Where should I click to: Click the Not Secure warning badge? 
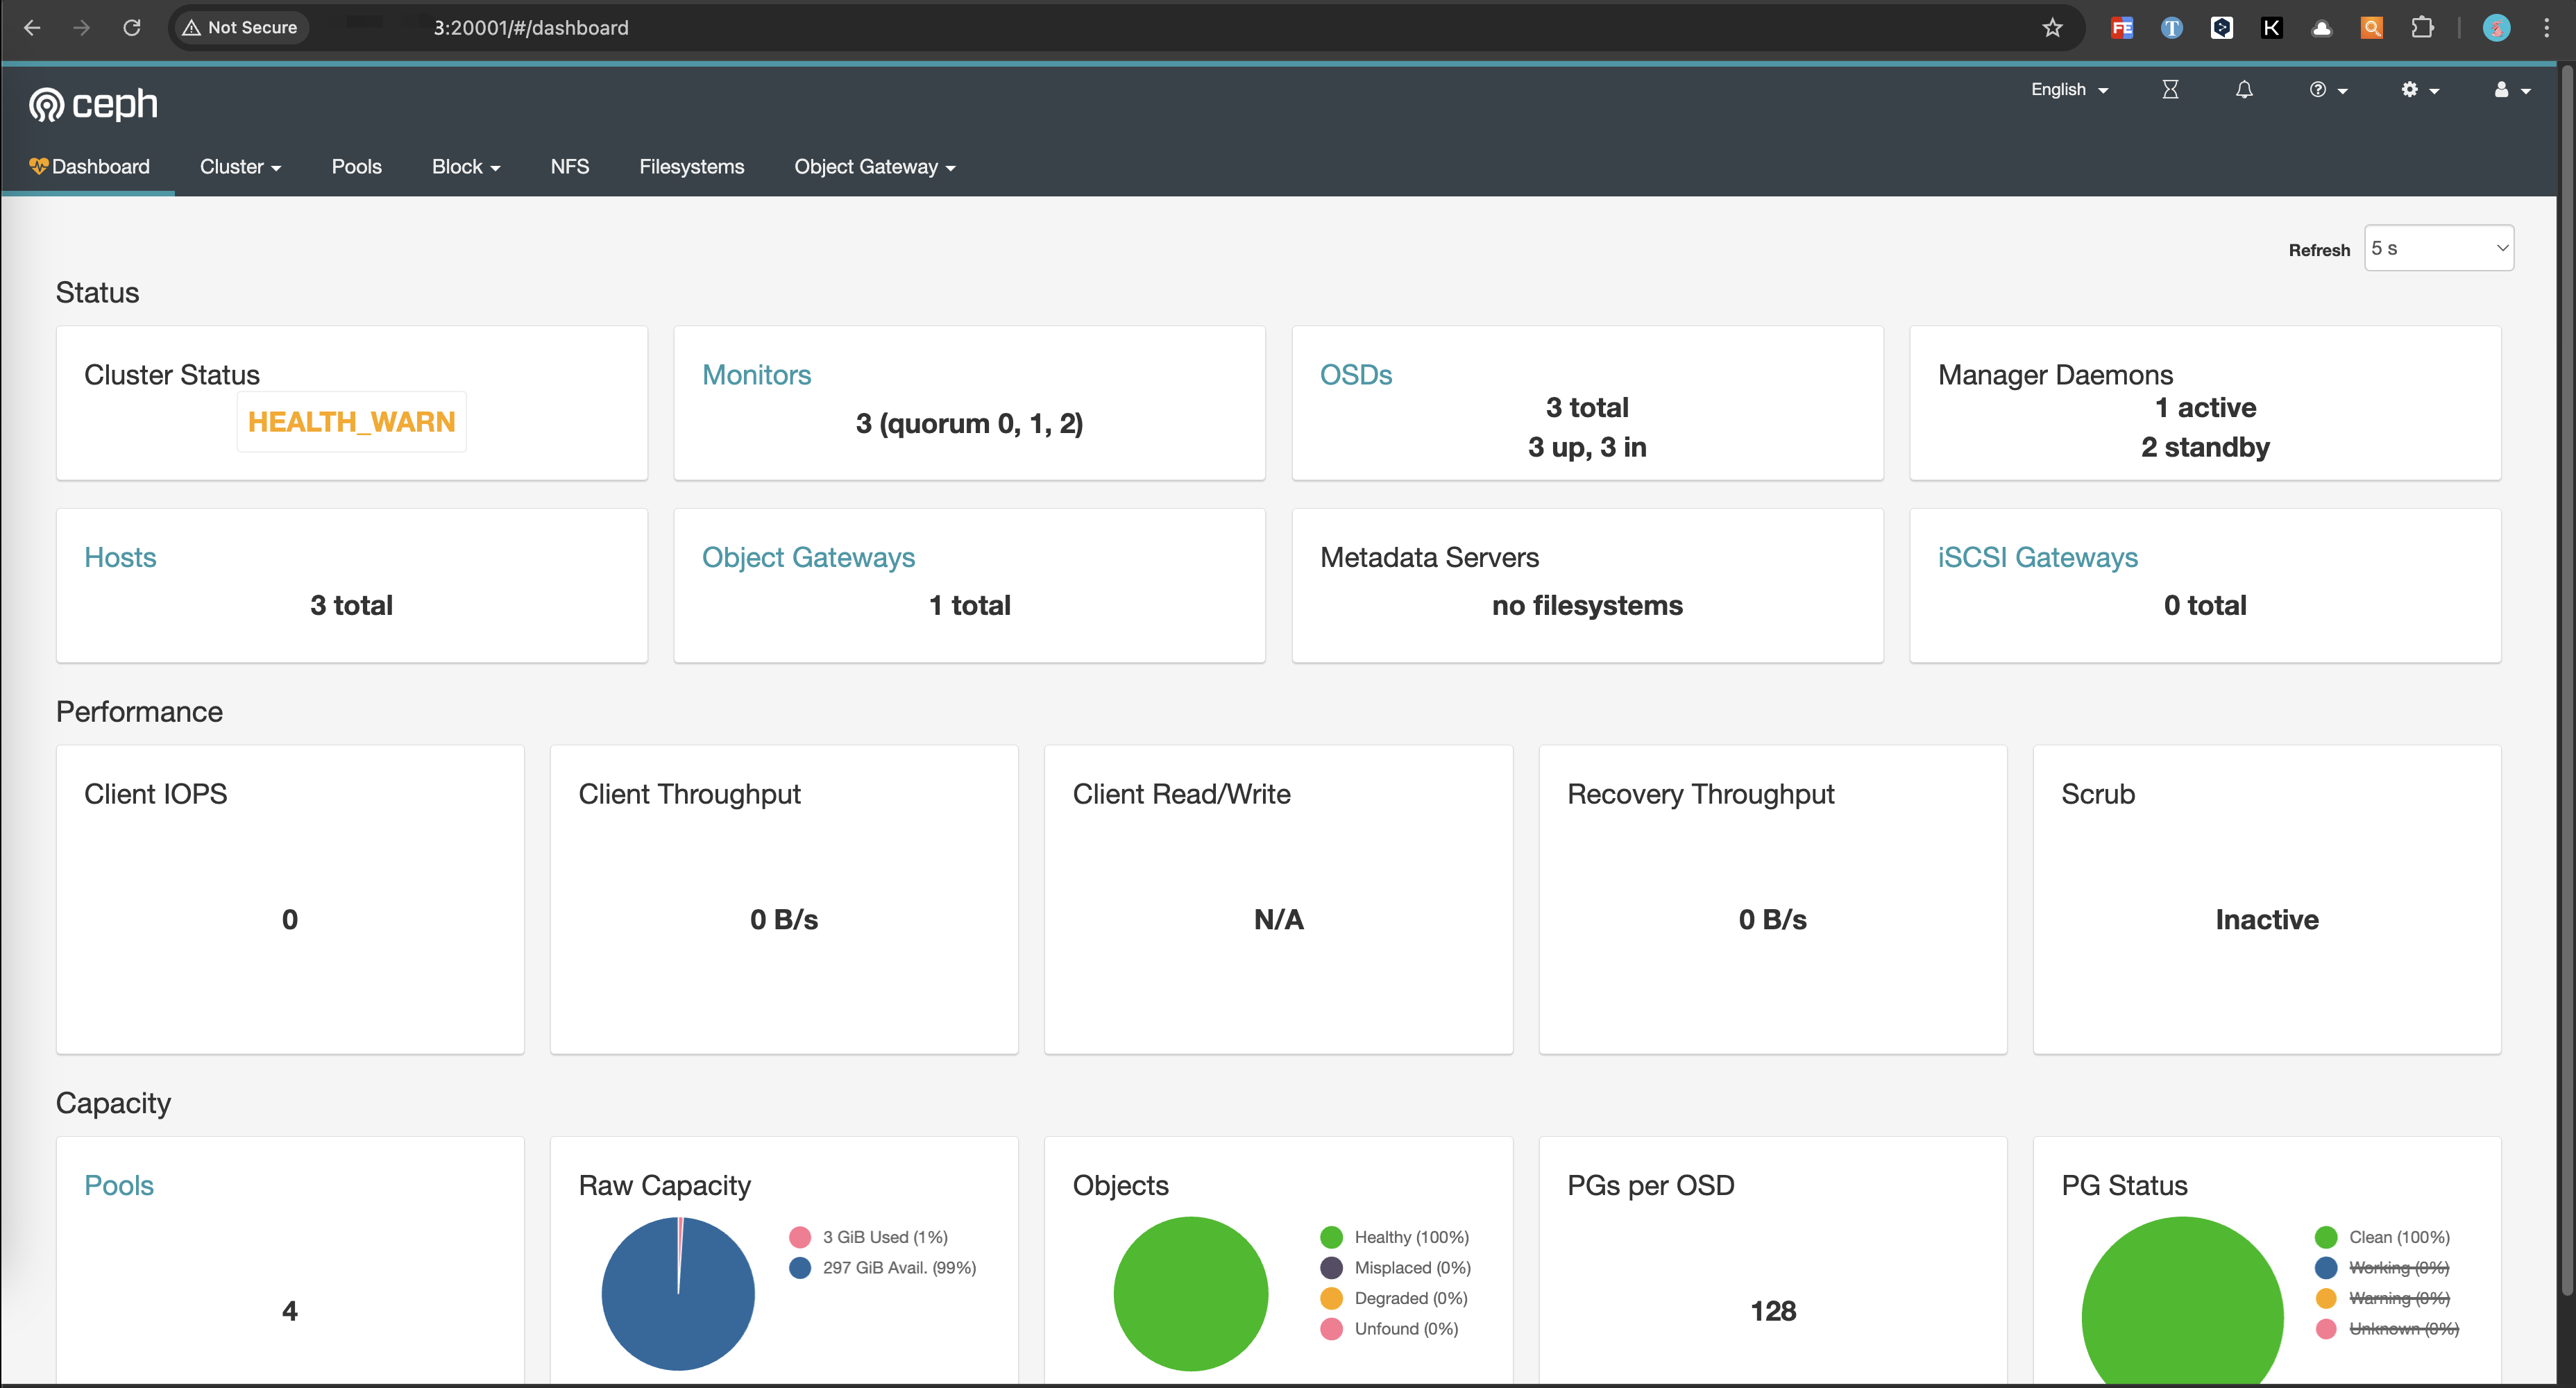(x=240, y=28)
